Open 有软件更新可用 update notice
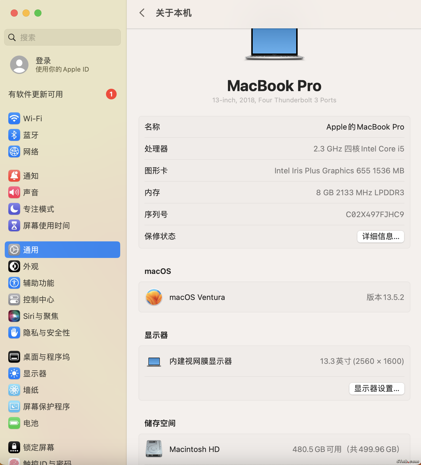 click(36, 94)
